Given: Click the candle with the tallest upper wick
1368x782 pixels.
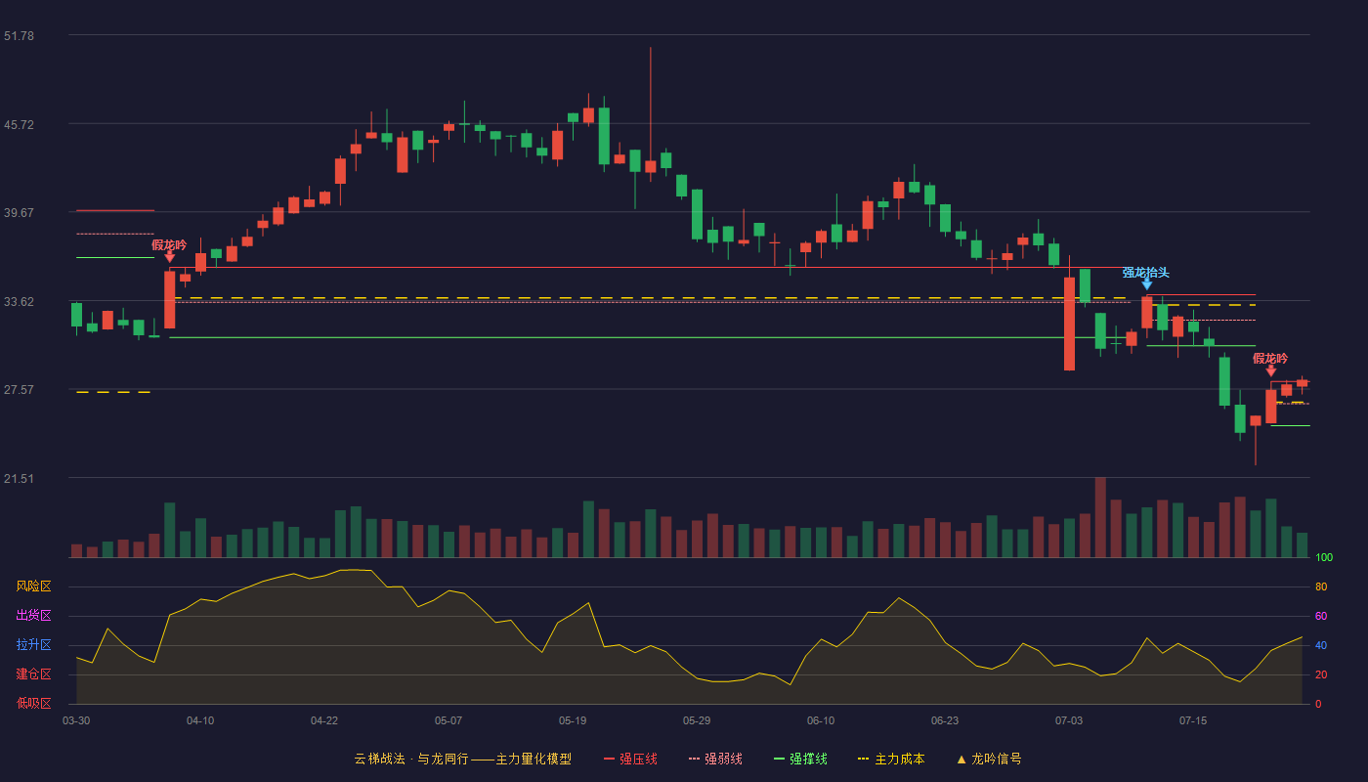Looking at the screenshot, I should tap(651, 115).
